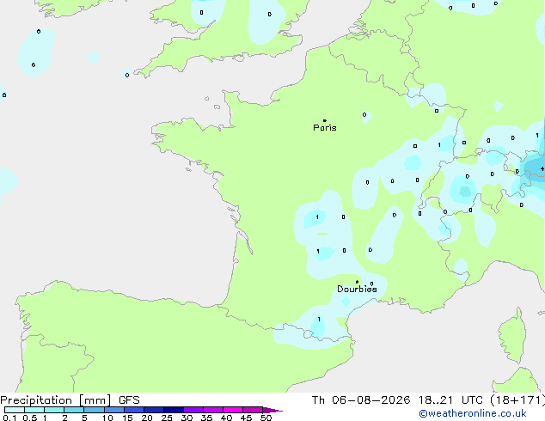Click the purple over-50 legend arrow tip
545x421 pixels.
(272, 410)
